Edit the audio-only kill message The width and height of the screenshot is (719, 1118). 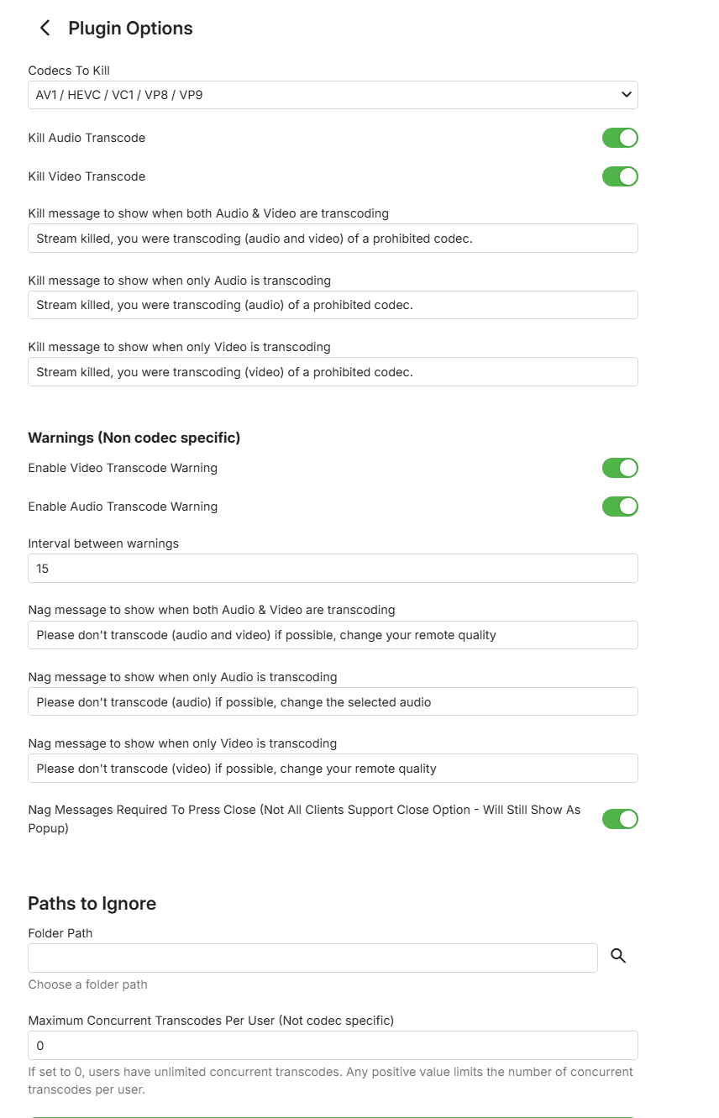[333, 305]
